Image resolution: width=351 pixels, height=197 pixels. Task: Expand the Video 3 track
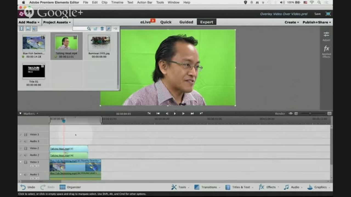point(20,135)
